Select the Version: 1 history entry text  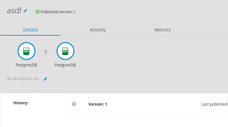(97, 104)
